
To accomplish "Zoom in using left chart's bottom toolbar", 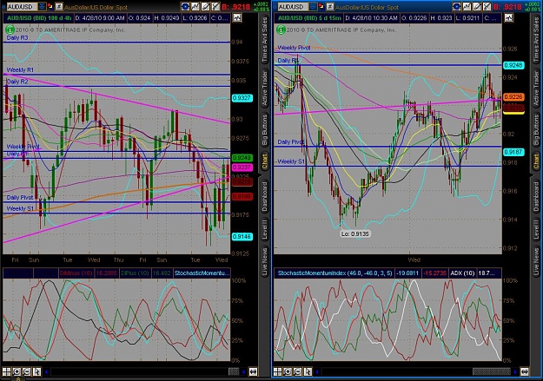I will [17, 371].
